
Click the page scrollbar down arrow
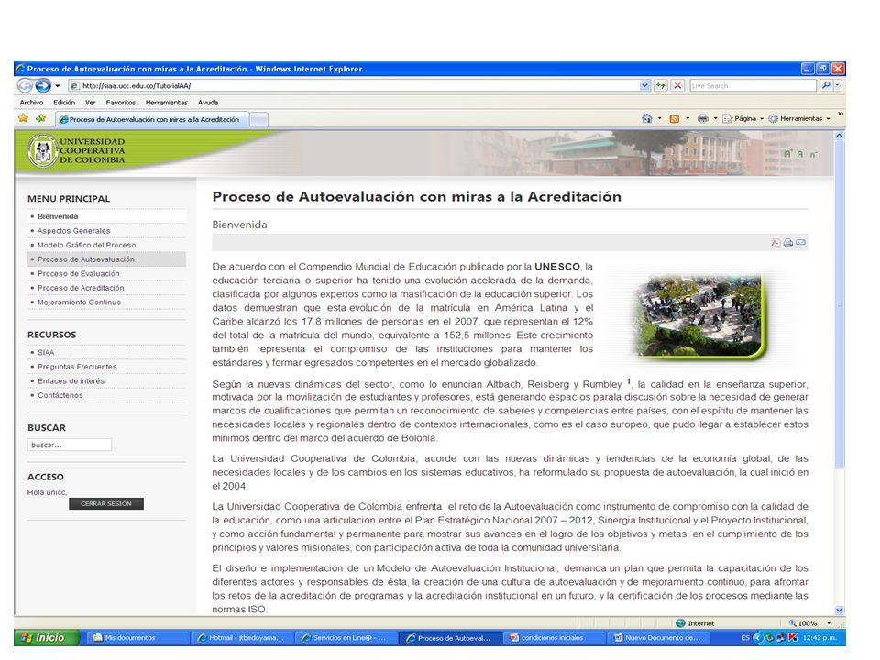[x=839, y=610]
